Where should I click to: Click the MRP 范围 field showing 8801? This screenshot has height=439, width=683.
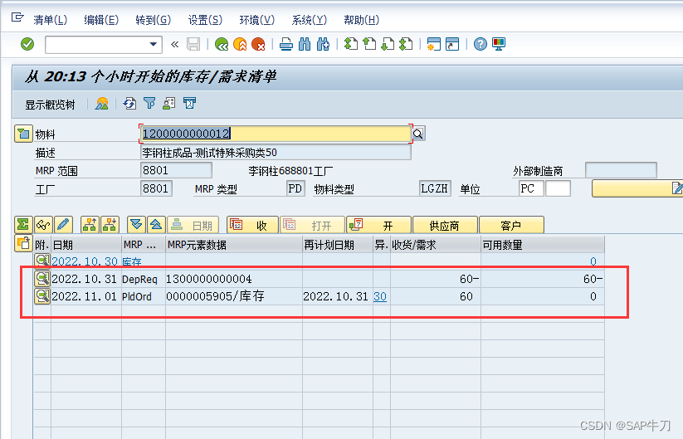[x=177, y=170]
